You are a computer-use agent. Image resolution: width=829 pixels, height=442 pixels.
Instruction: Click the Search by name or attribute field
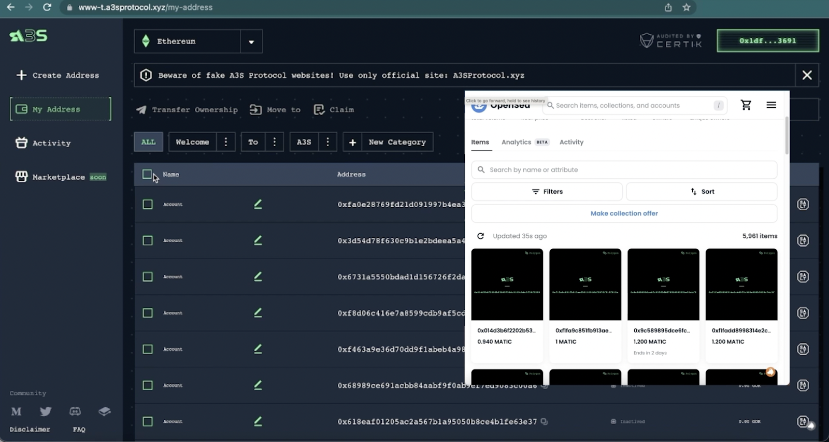[624, 170]
